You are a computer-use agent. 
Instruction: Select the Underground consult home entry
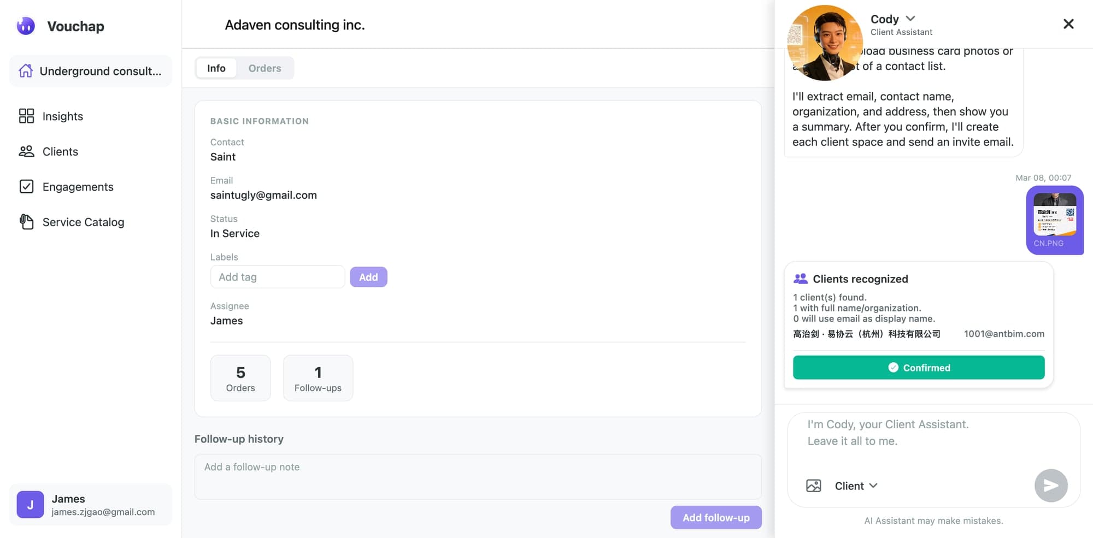(90, 70)
